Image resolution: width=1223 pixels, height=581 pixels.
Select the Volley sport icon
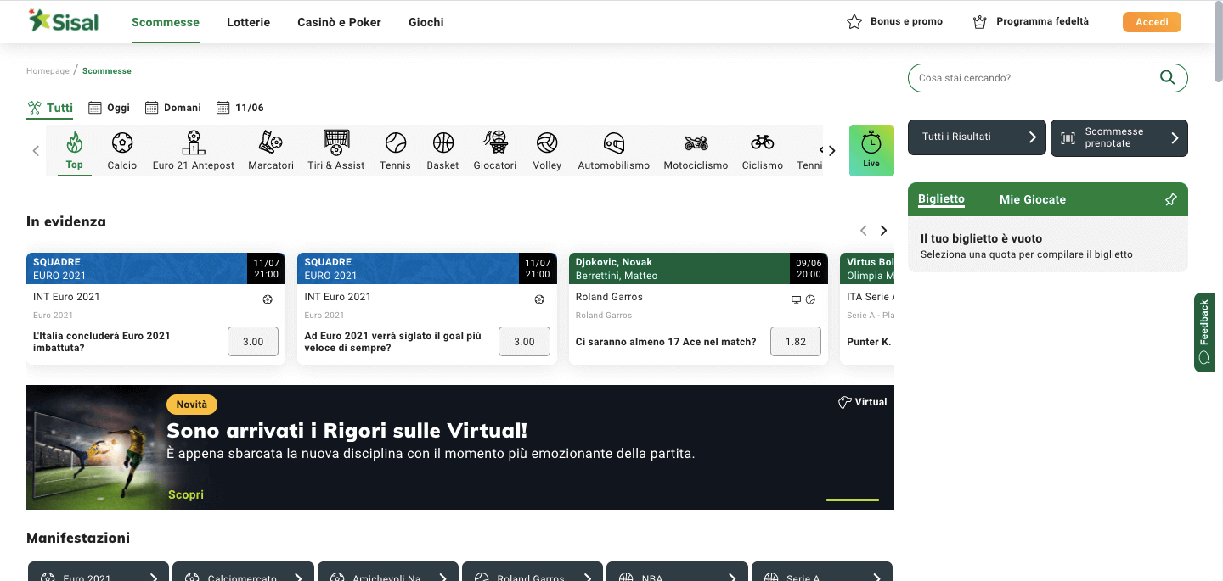coord(547,151)
